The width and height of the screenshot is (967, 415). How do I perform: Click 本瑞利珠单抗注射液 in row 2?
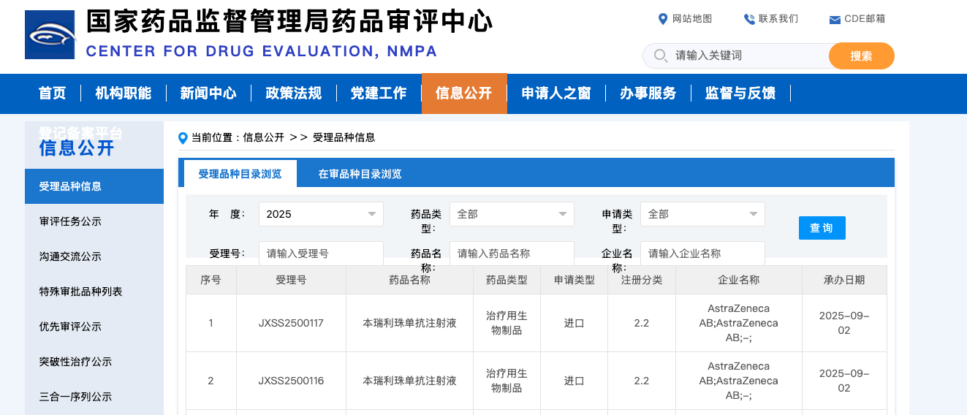click(409, 381)
